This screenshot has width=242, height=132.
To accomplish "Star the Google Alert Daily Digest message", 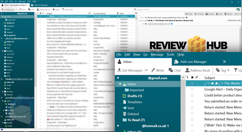I will click(192, 89).
